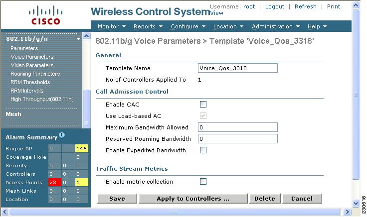Click the Security alarm label
This screenshot has height=217, width=367.
pyautogui.click(x=16, y=165)
